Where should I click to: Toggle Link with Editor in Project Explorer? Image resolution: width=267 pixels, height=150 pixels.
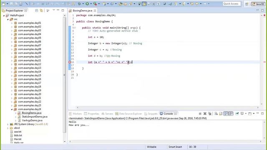click(41, 10)
